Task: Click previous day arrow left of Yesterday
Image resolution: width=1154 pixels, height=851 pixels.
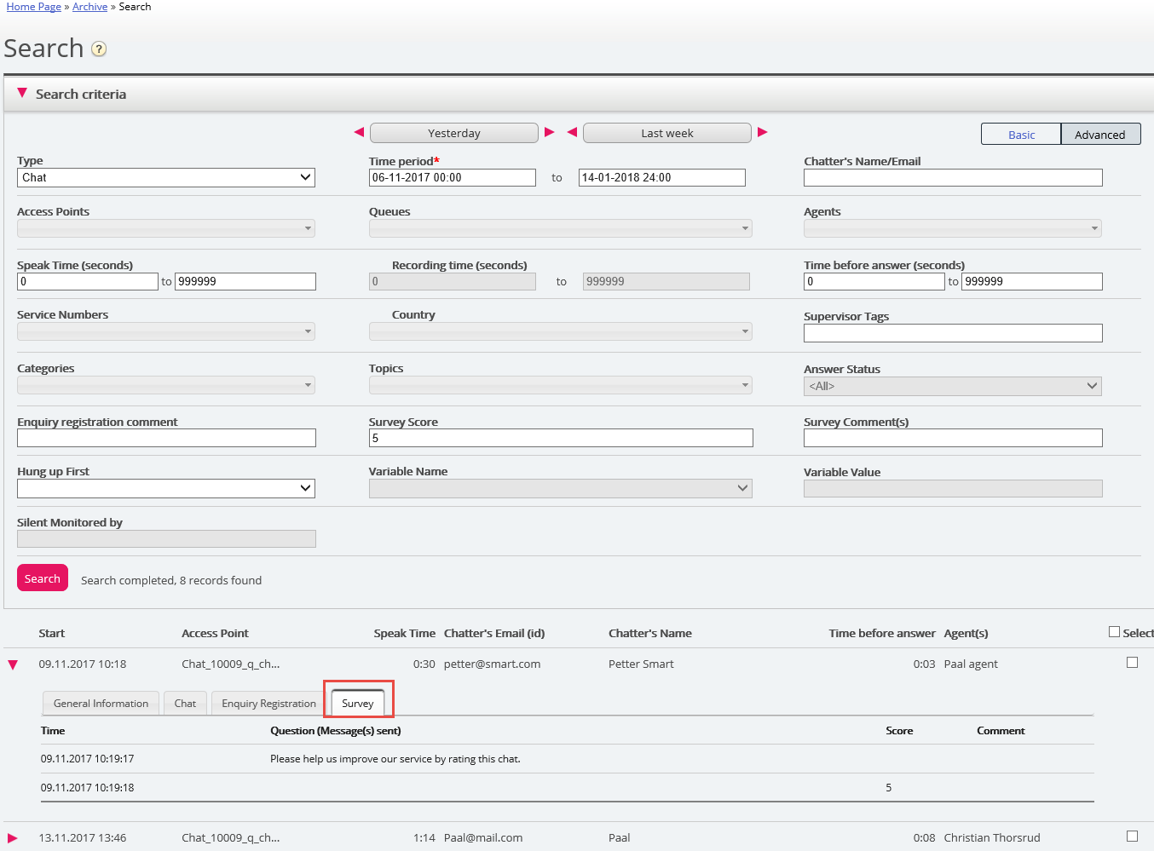Action: [x=359, y=132]
